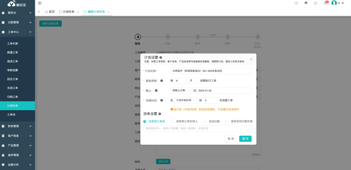Image resolution: width=351 pixels, height=170 pixels.
Task: Click the 计划名称 text input field
Action: tap(211, 71)
